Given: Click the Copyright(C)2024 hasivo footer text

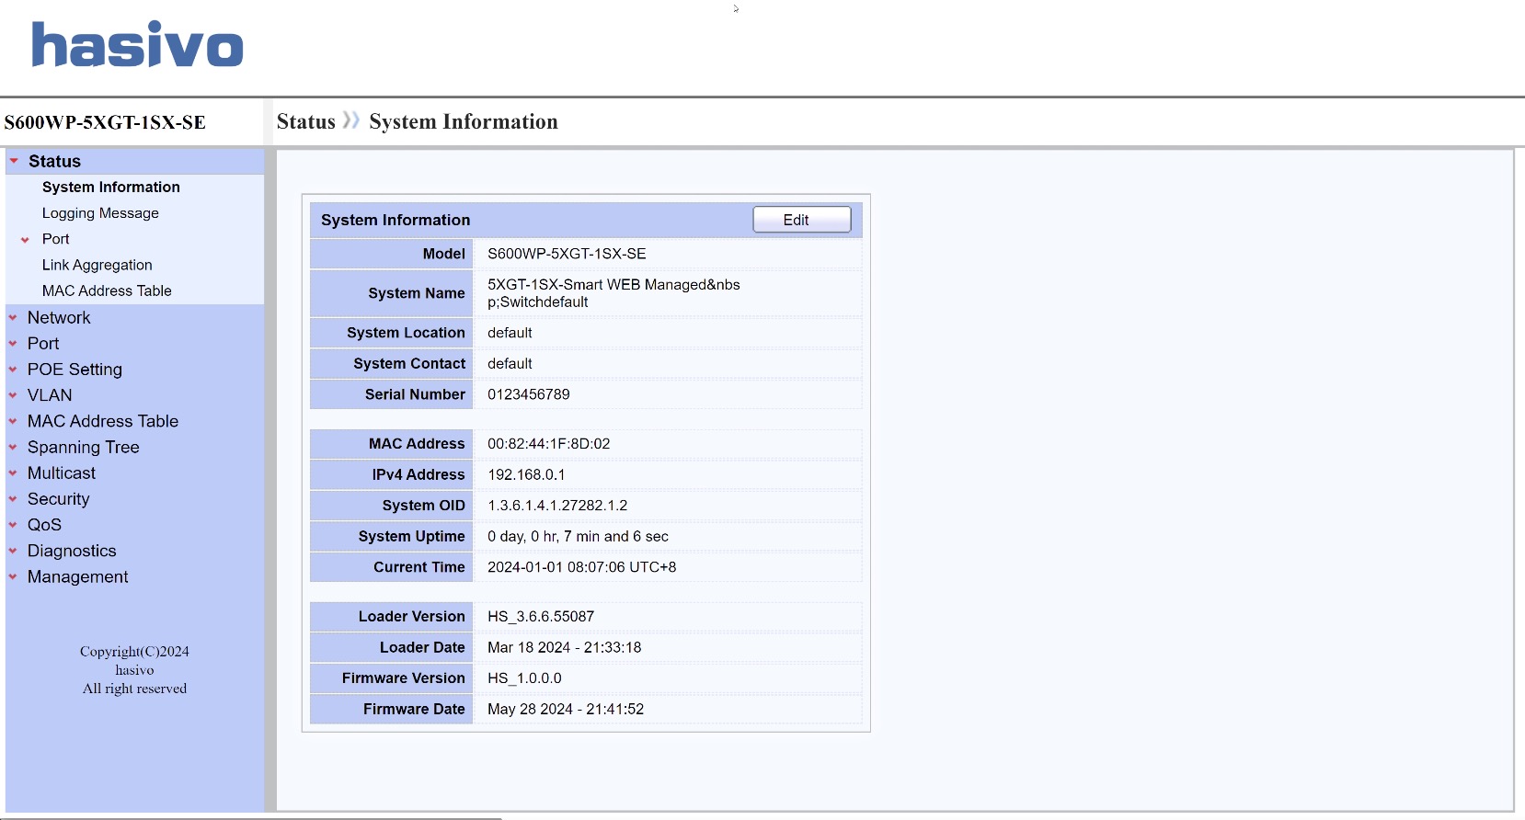Looking at the screenshot, I should 134,670.
